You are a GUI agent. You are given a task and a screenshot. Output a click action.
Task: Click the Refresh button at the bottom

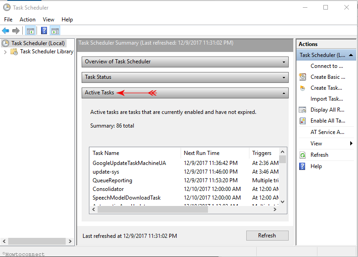coord(267,235)
